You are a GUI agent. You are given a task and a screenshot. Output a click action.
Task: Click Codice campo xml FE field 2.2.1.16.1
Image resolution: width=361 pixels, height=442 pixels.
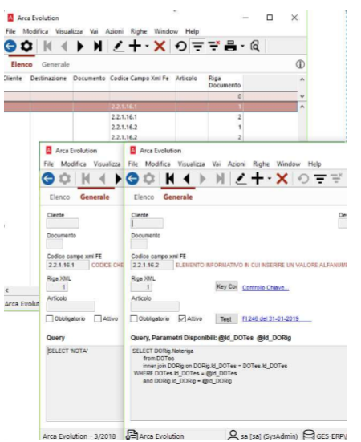(x=67, y=266)
